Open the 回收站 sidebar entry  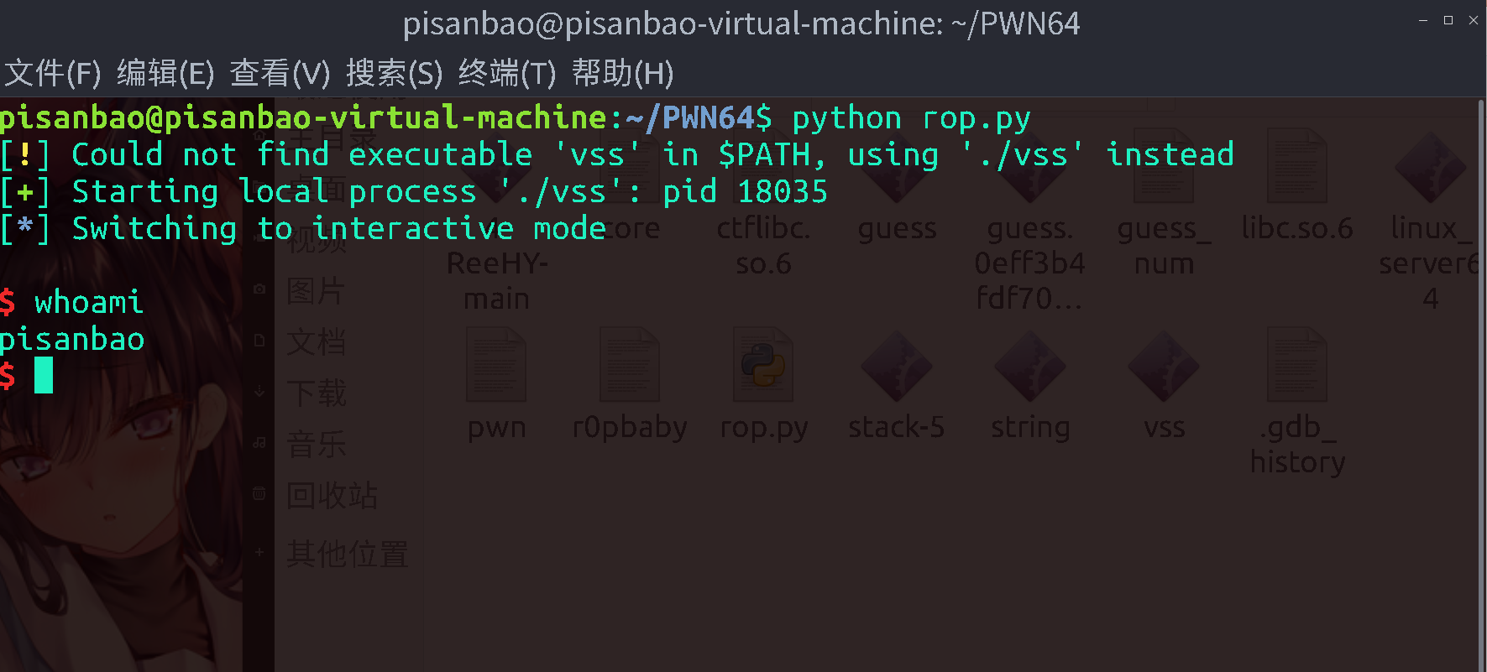(x=331, y=496)
